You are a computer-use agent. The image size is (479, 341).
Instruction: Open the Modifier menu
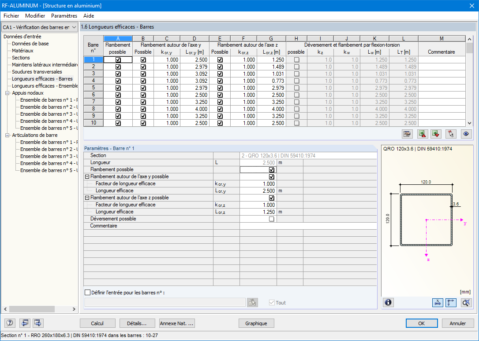coord(35,16)
